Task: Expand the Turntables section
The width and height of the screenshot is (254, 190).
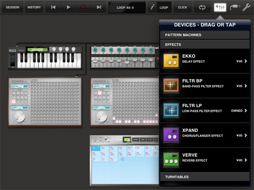Action: pyautogui.click(x=205, y=177)
